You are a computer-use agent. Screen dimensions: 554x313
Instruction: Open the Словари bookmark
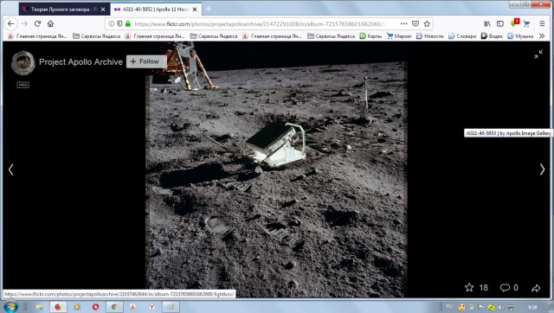coord(462,36)
